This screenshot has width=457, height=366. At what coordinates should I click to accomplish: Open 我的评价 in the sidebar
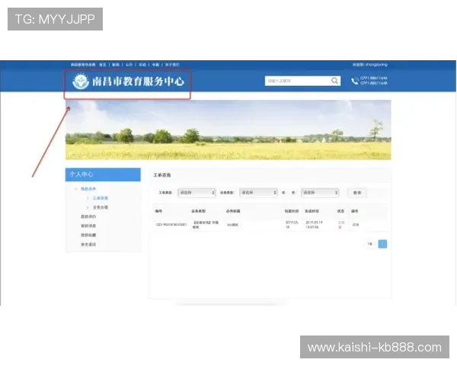point(88,217)
